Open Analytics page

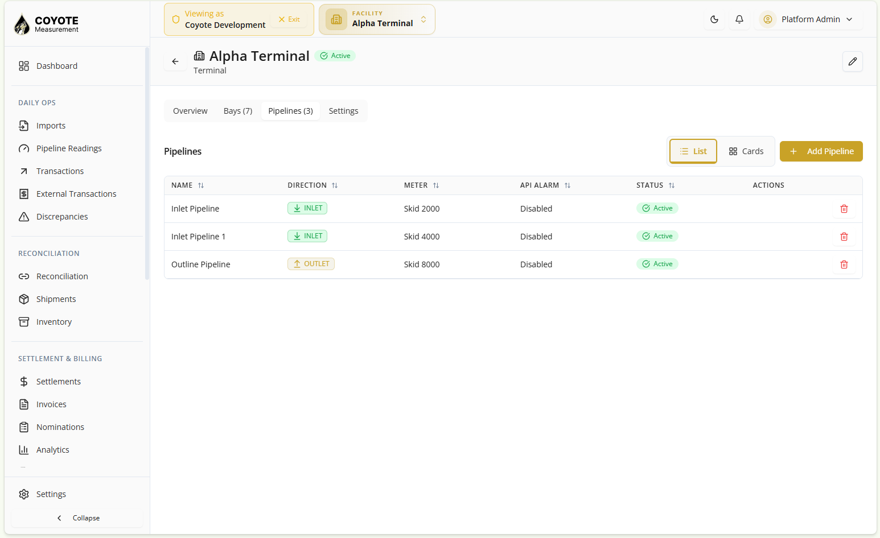(77, 450)
